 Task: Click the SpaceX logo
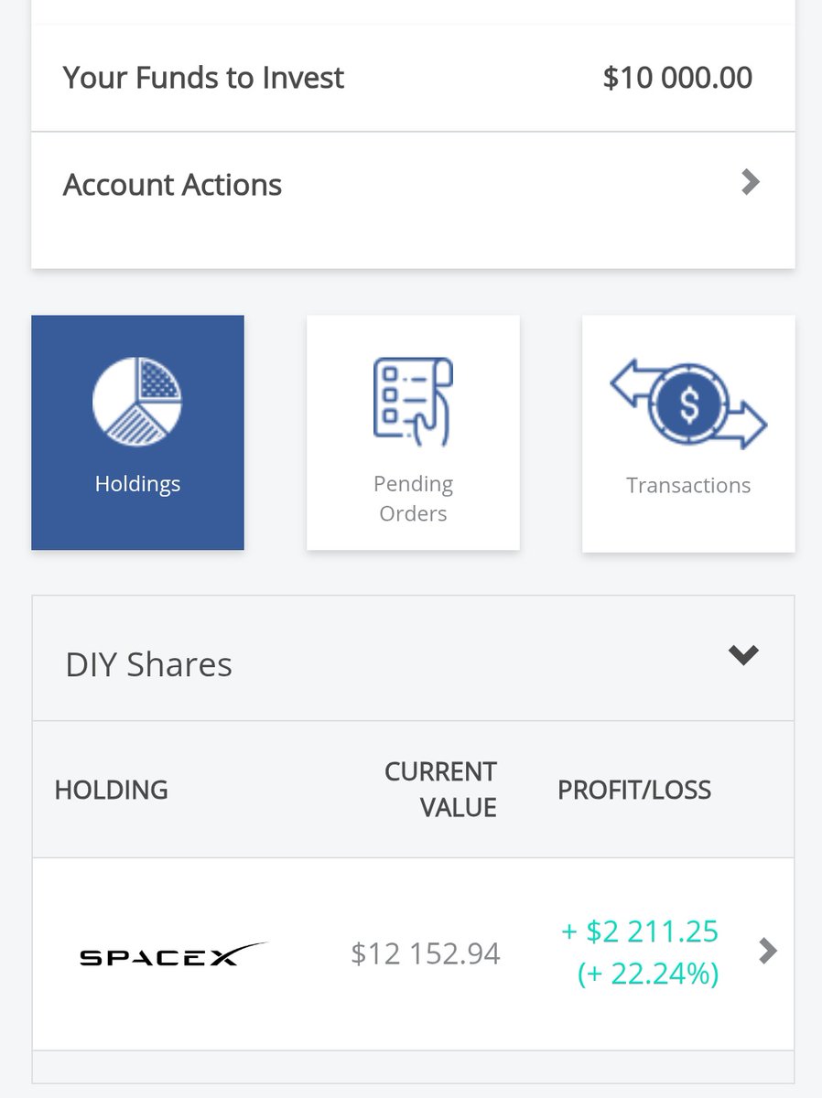(x=173, y=954)
